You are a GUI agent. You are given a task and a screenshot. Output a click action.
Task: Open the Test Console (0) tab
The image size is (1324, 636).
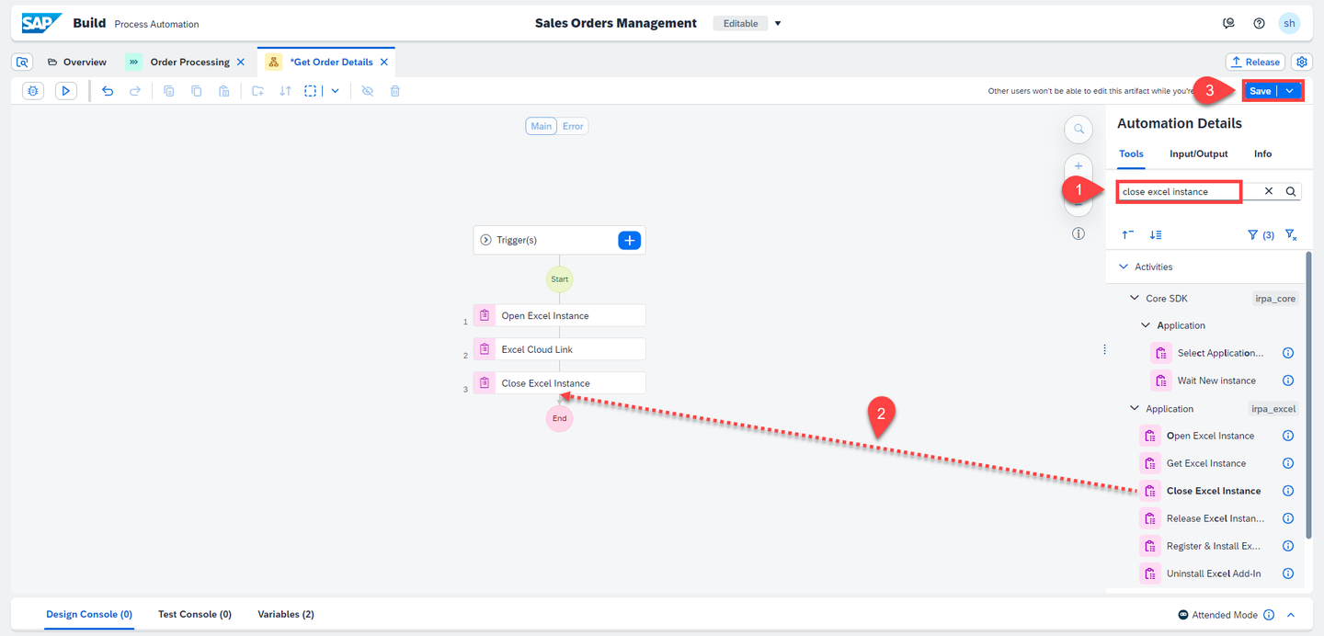(x=194, y=614)
